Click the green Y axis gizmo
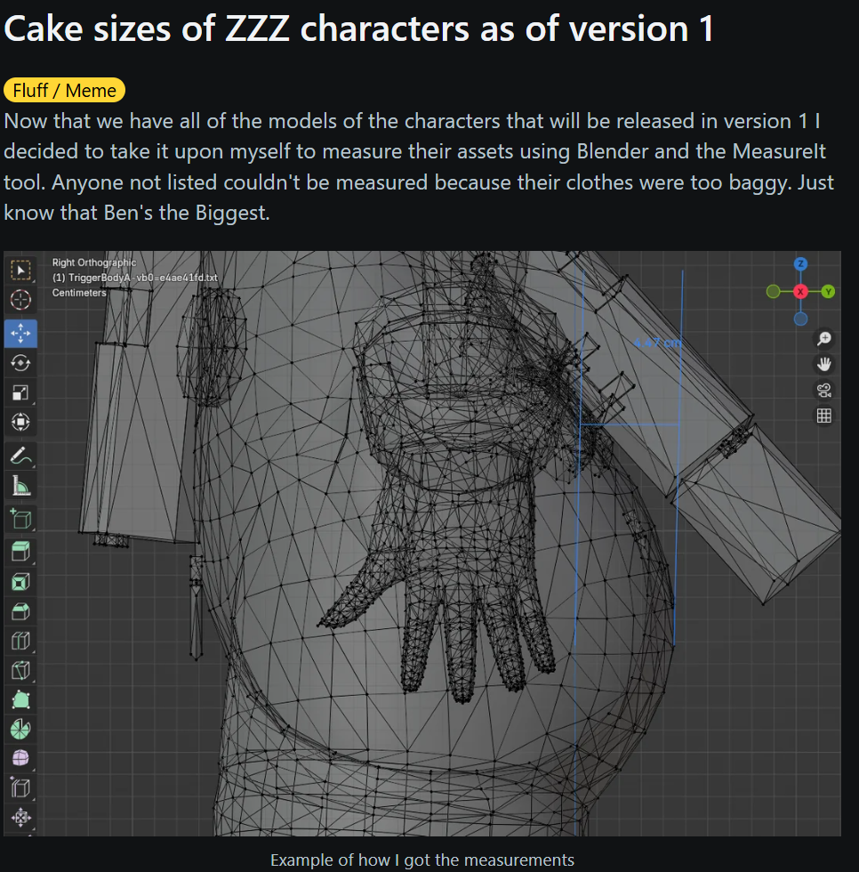 click(828, 292)
